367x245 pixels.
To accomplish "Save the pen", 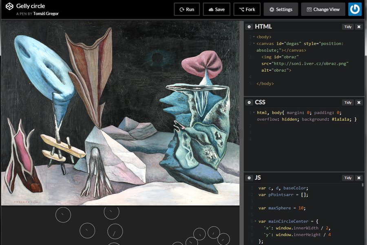I will 217,9.
